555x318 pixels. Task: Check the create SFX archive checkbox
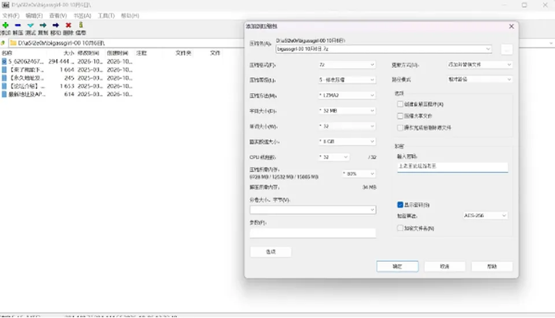400,104
